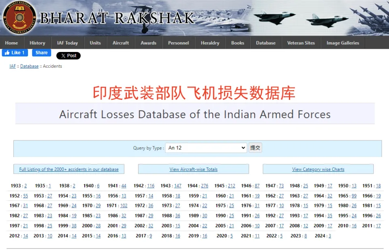
Task: Open the 2020 accidents count link
Action: (x=231, y=236)
